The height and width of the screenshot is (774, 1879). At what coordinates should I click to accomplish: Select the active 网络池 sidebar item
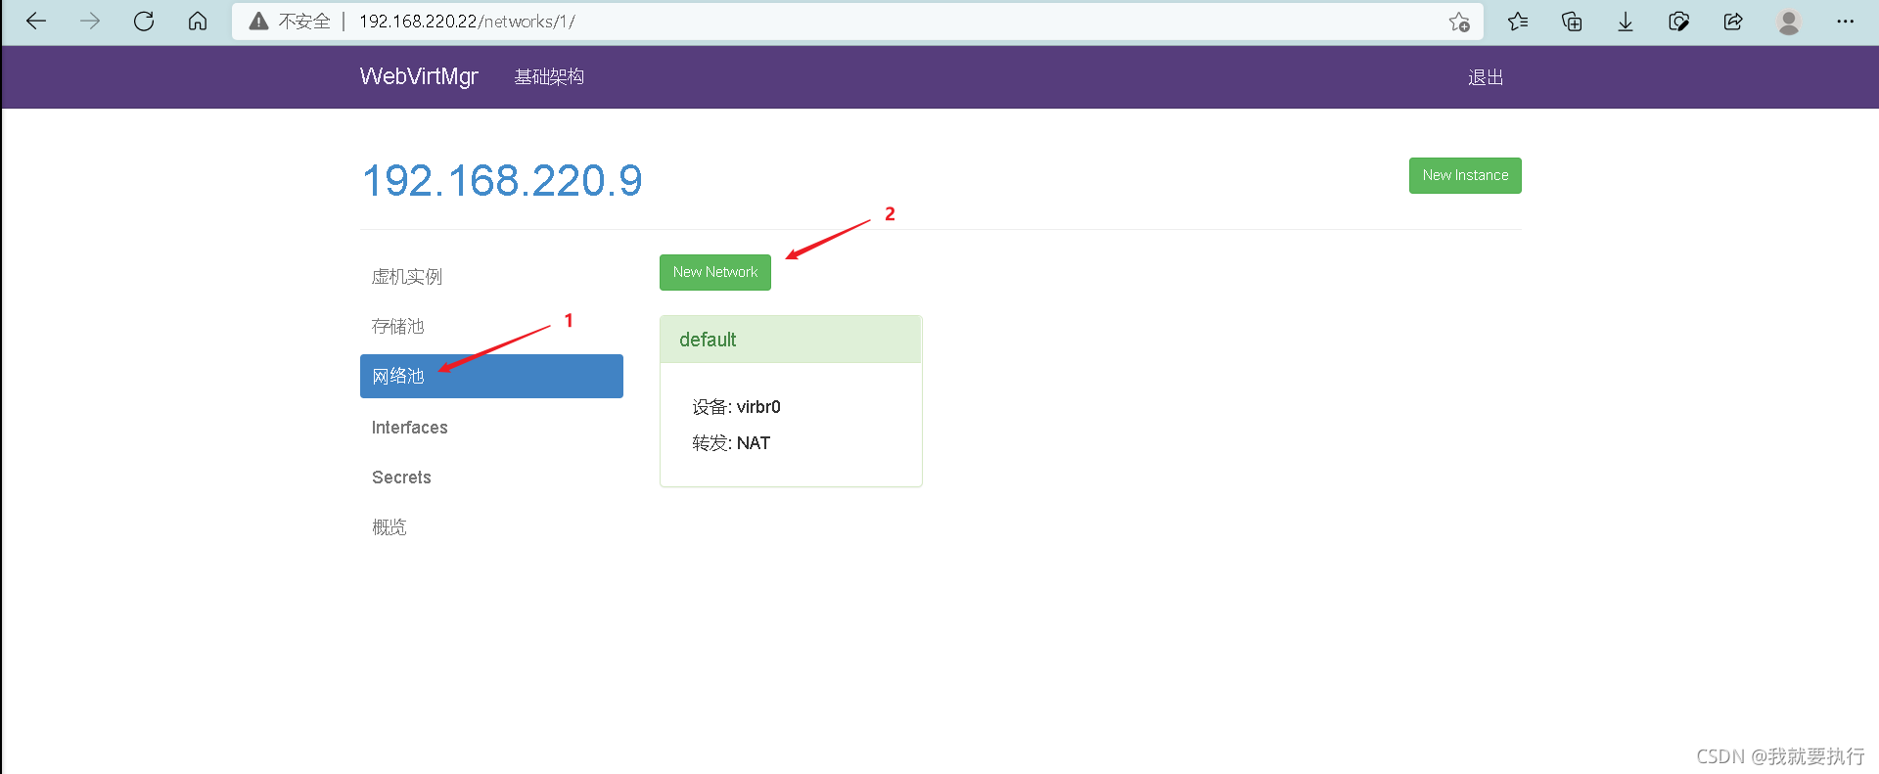[x=491, y=376]
